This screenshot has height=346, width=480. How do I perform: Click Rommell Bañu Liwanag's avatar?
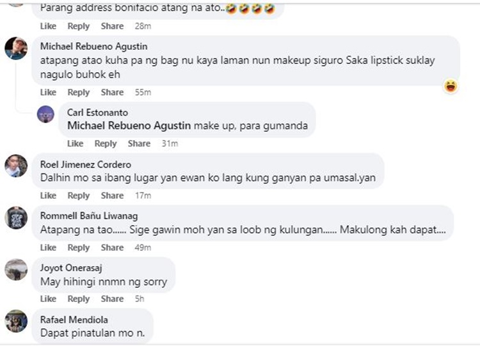click(15, 218)
